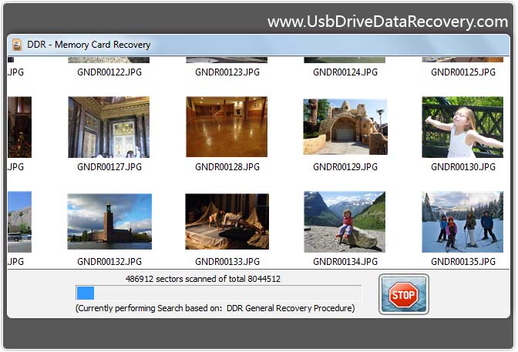Click the file name label GNDR00130.JPG
This screenshot has width=518, height=352.
point(463,166)
